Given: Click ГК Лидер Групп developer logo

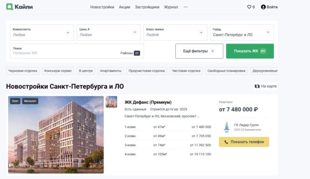Looking at the screenshot, I should 227,127.
